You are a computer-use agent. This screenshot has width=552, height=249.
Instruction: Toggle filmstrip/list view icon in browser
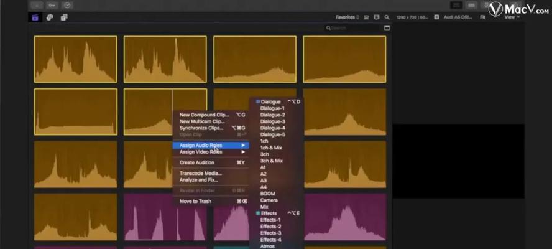coord(376,17)
